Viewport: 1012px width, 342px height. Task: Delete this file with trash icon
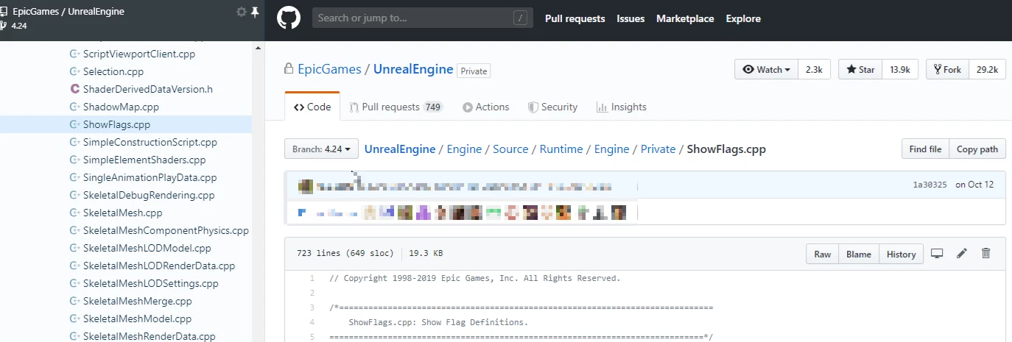(x=985, y=254)
